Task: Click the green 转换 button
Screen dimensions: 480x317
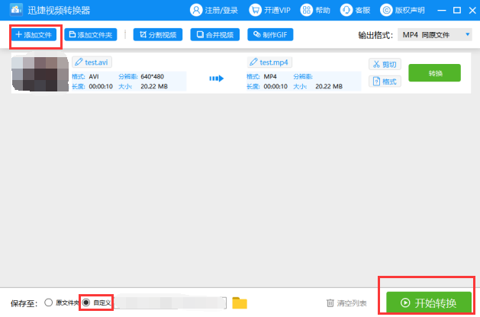Action: click(435, 73)
